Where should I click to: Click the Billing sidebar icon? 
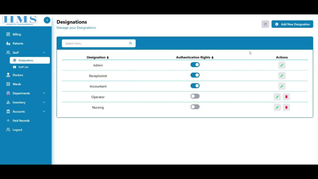click(x=8, y=34)
